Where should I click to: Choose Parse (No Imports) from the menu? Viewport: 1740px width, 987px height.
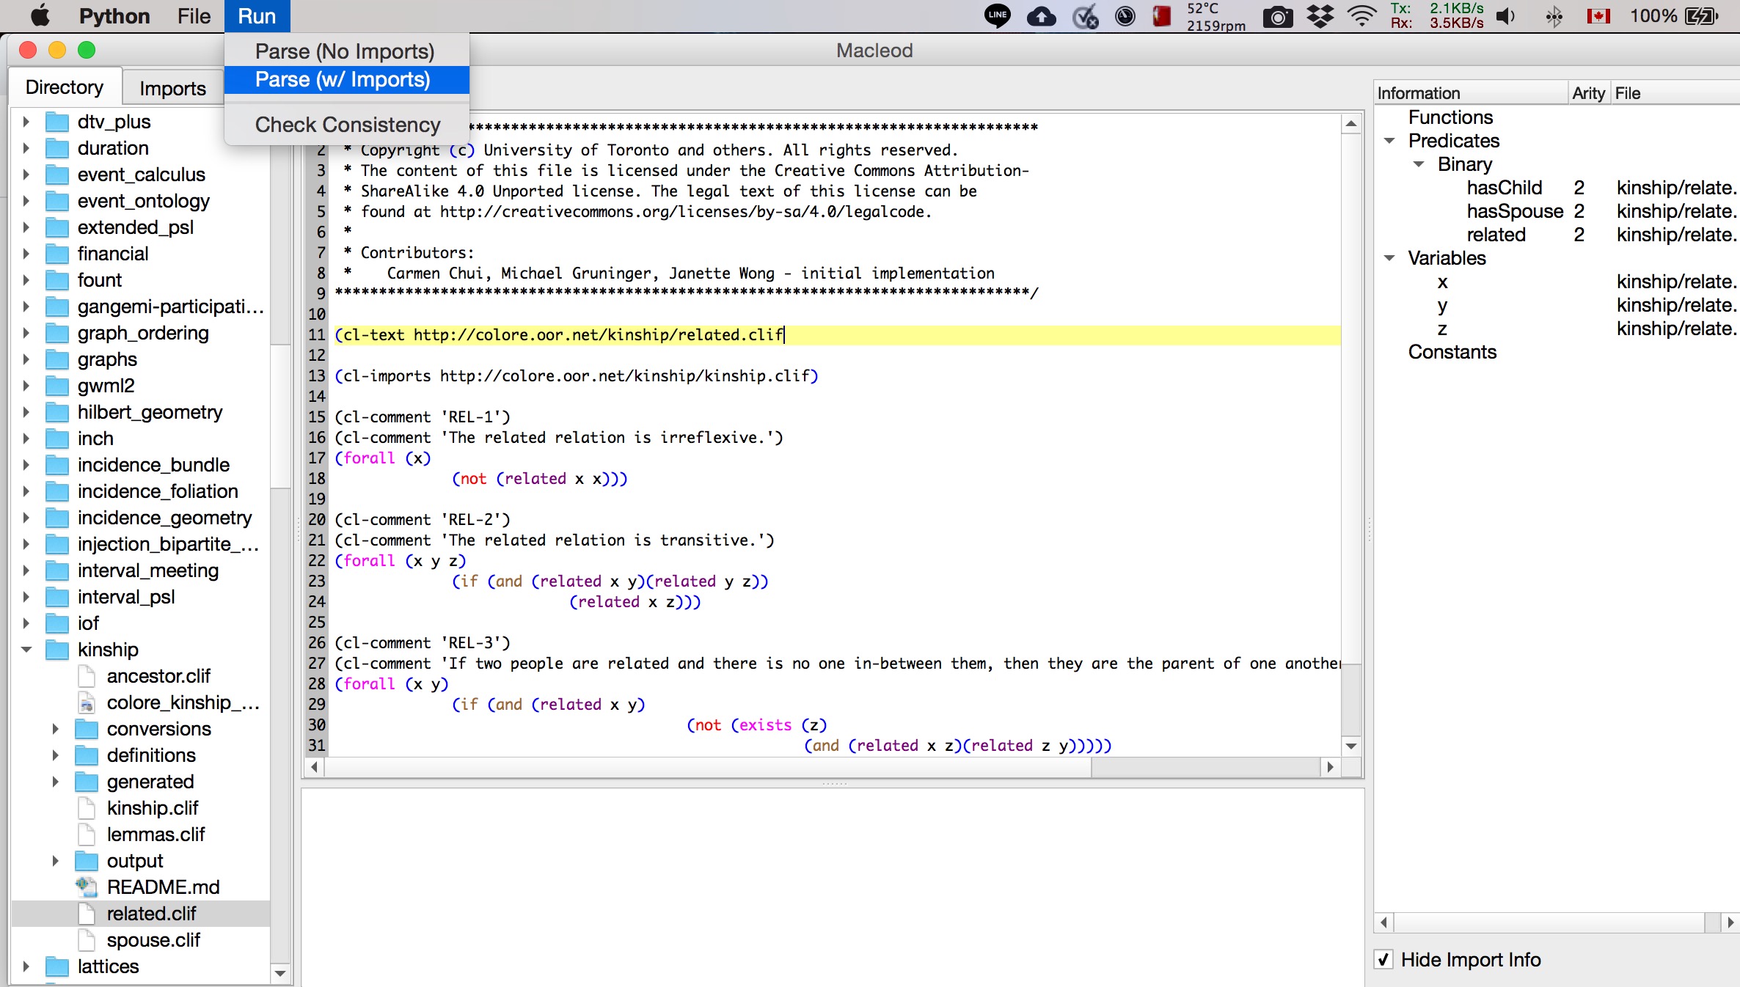345,51
